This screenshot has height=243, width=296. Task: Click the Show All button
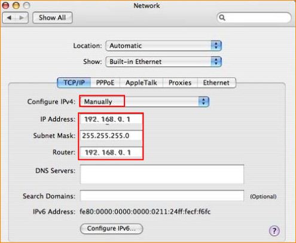point(52,18)
